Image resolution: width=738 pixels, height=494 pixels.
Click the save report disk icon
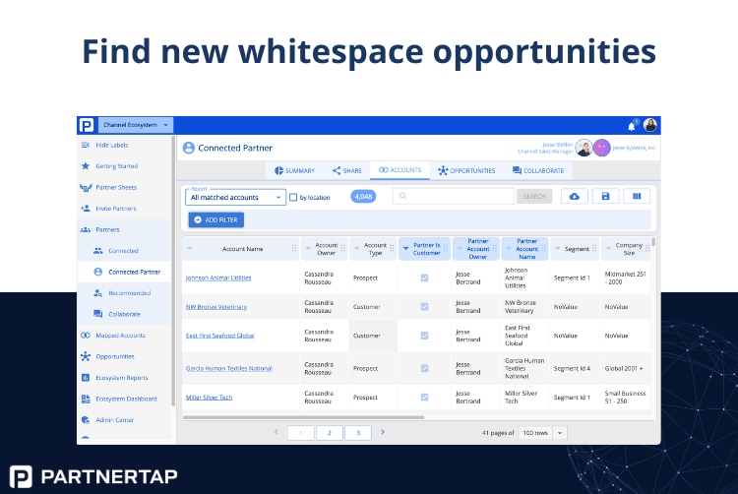[605, 196]
